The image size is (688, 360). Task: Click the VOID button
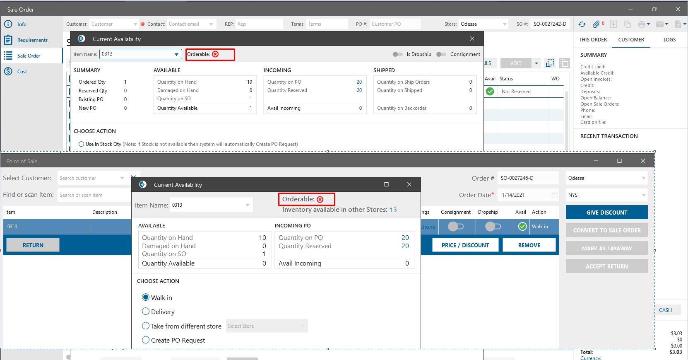[516, 63]
